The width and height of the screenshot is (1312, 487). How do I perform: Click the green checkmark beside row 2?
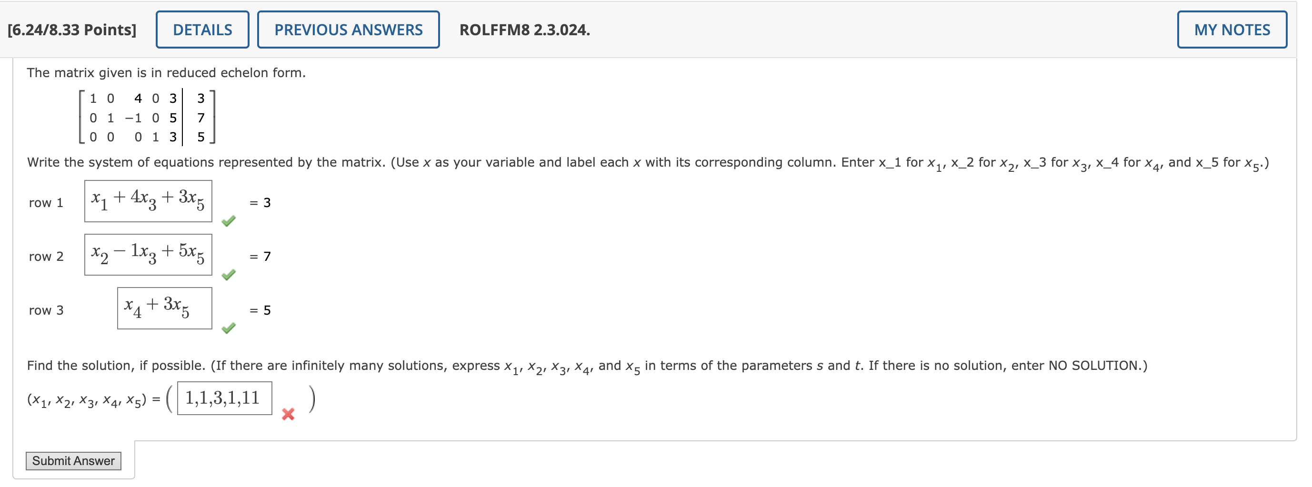229,275
